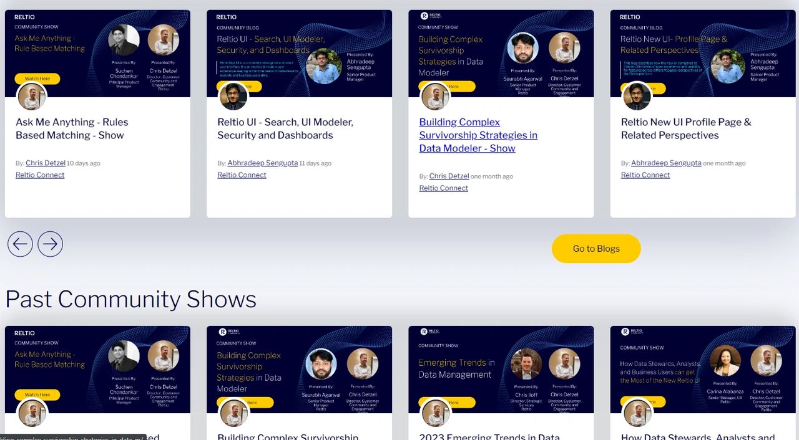The image size is (799, 440).
Task: Click author avatar on Past Shows Building Complex Survivorship card
Action: (x=233, y=413)
